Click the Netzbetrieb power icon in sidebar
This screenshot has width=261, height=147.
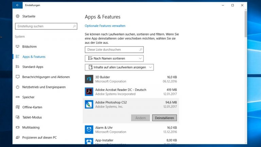[x=18, y=87]
